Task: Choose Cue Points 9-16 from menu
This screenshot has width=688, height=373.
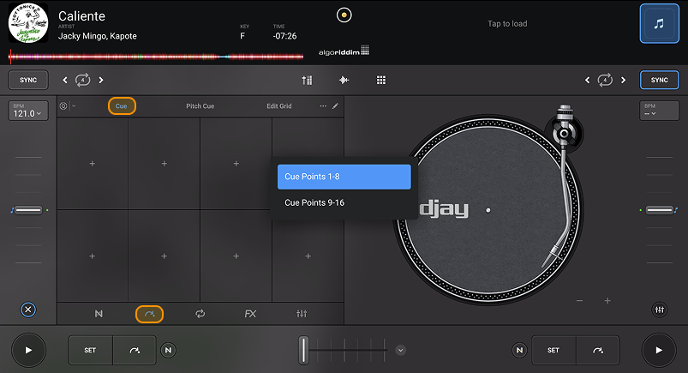Action: click(344, 203)
